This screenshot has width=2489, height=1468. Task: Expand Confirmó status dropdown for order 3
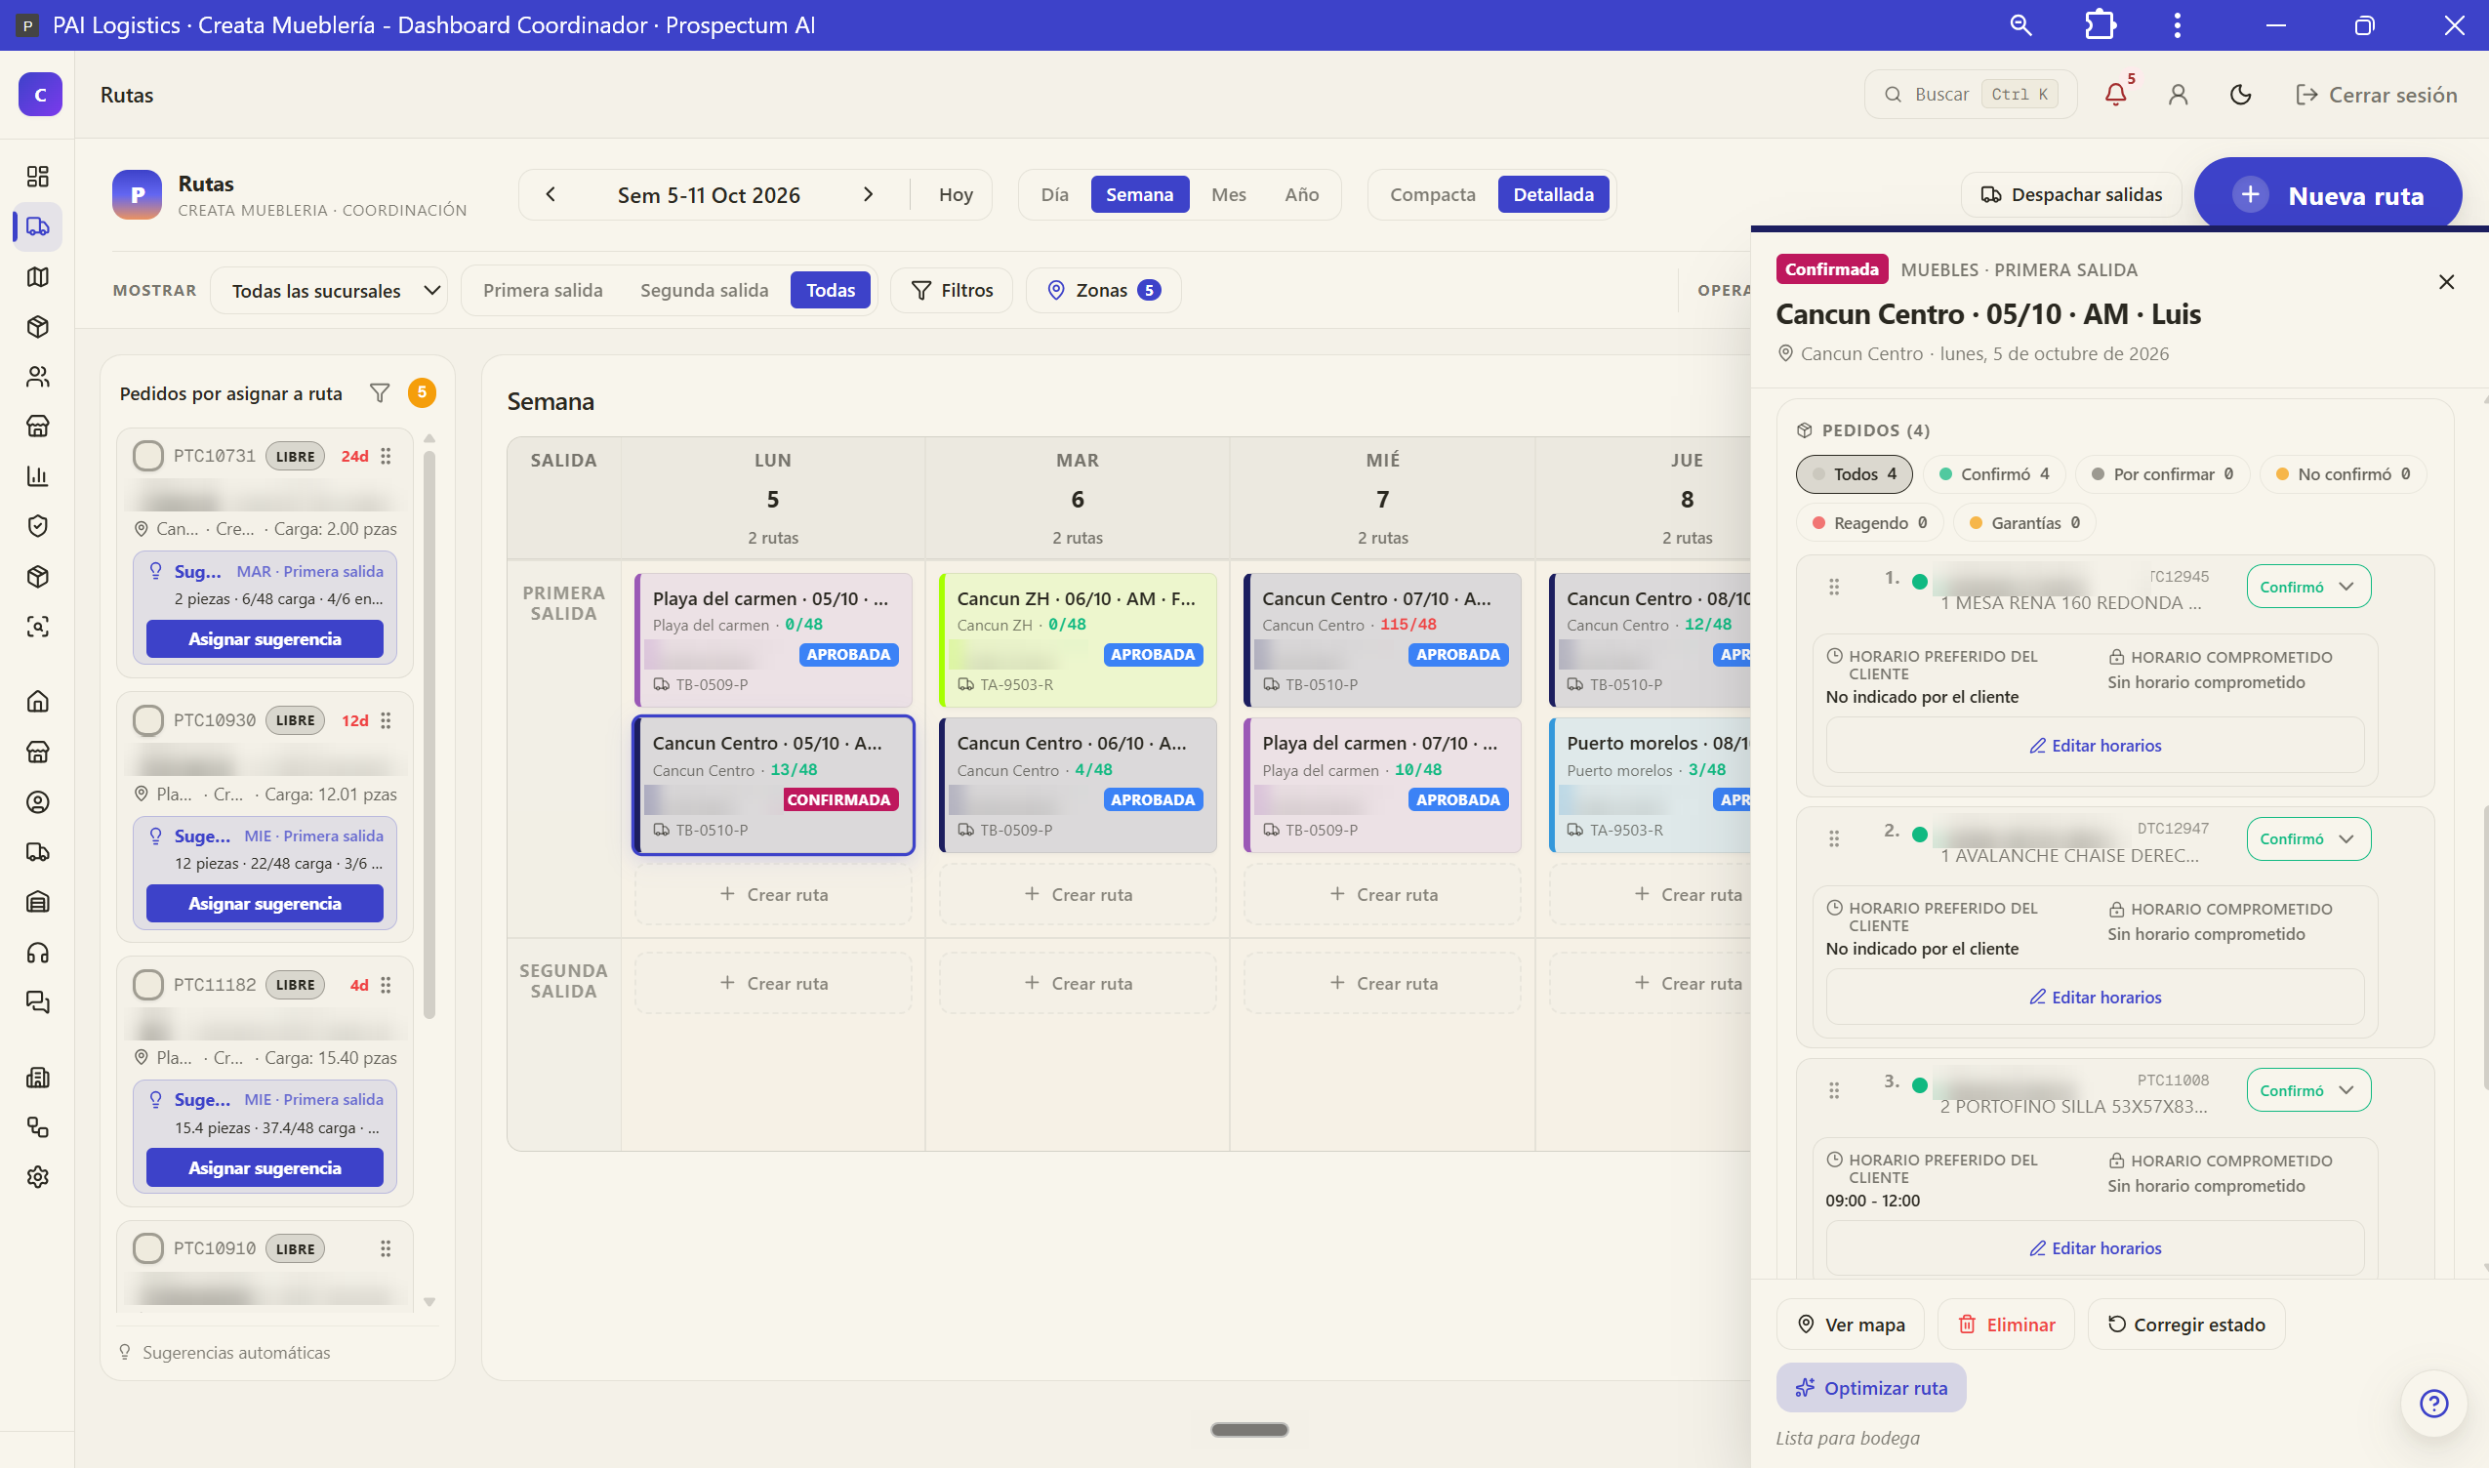2308,1090
